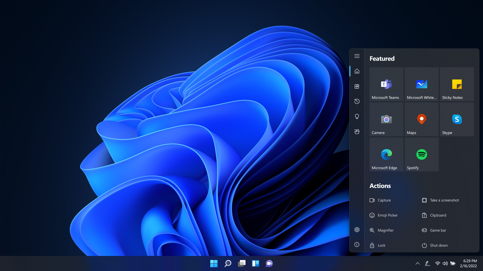Launch Skype from Featured apps

457,119
